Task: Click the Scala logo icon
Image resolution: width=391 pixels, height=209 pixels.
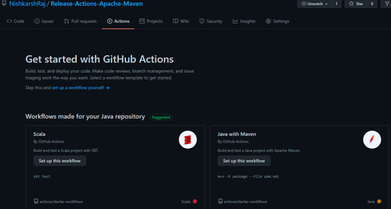Action: 187,141
